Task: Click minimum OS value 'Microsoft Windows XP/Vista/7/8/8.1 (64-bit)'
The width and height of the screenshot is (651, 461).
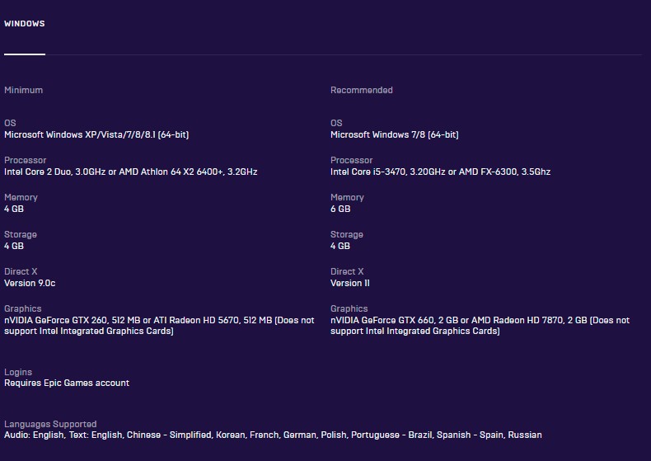Action: [96, 134]
